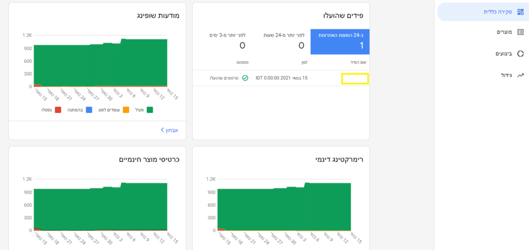Click the green פעיל legend swatch
Screen dimensions: 529x250
[x=149, y=110]
